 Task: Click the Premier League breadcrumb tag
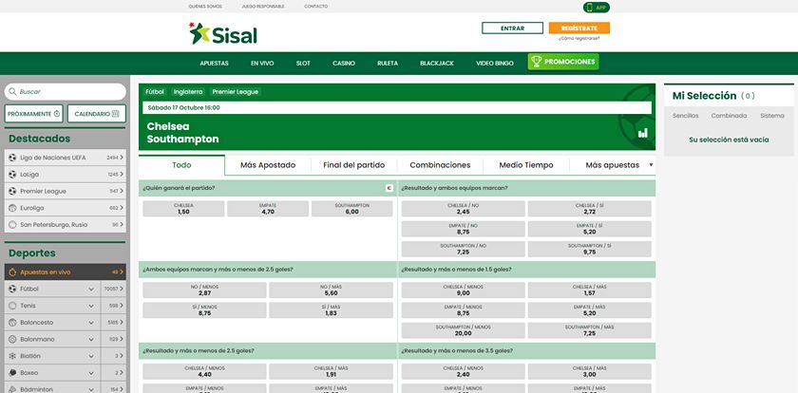(x=236, y=92)
